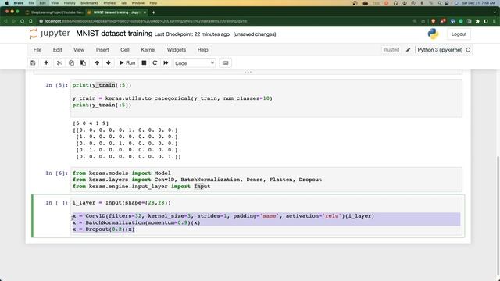Click the save and checkpoint toolbar icon
Image resolution: width=500 pixels, height=281 pixels.
(33, 62)
